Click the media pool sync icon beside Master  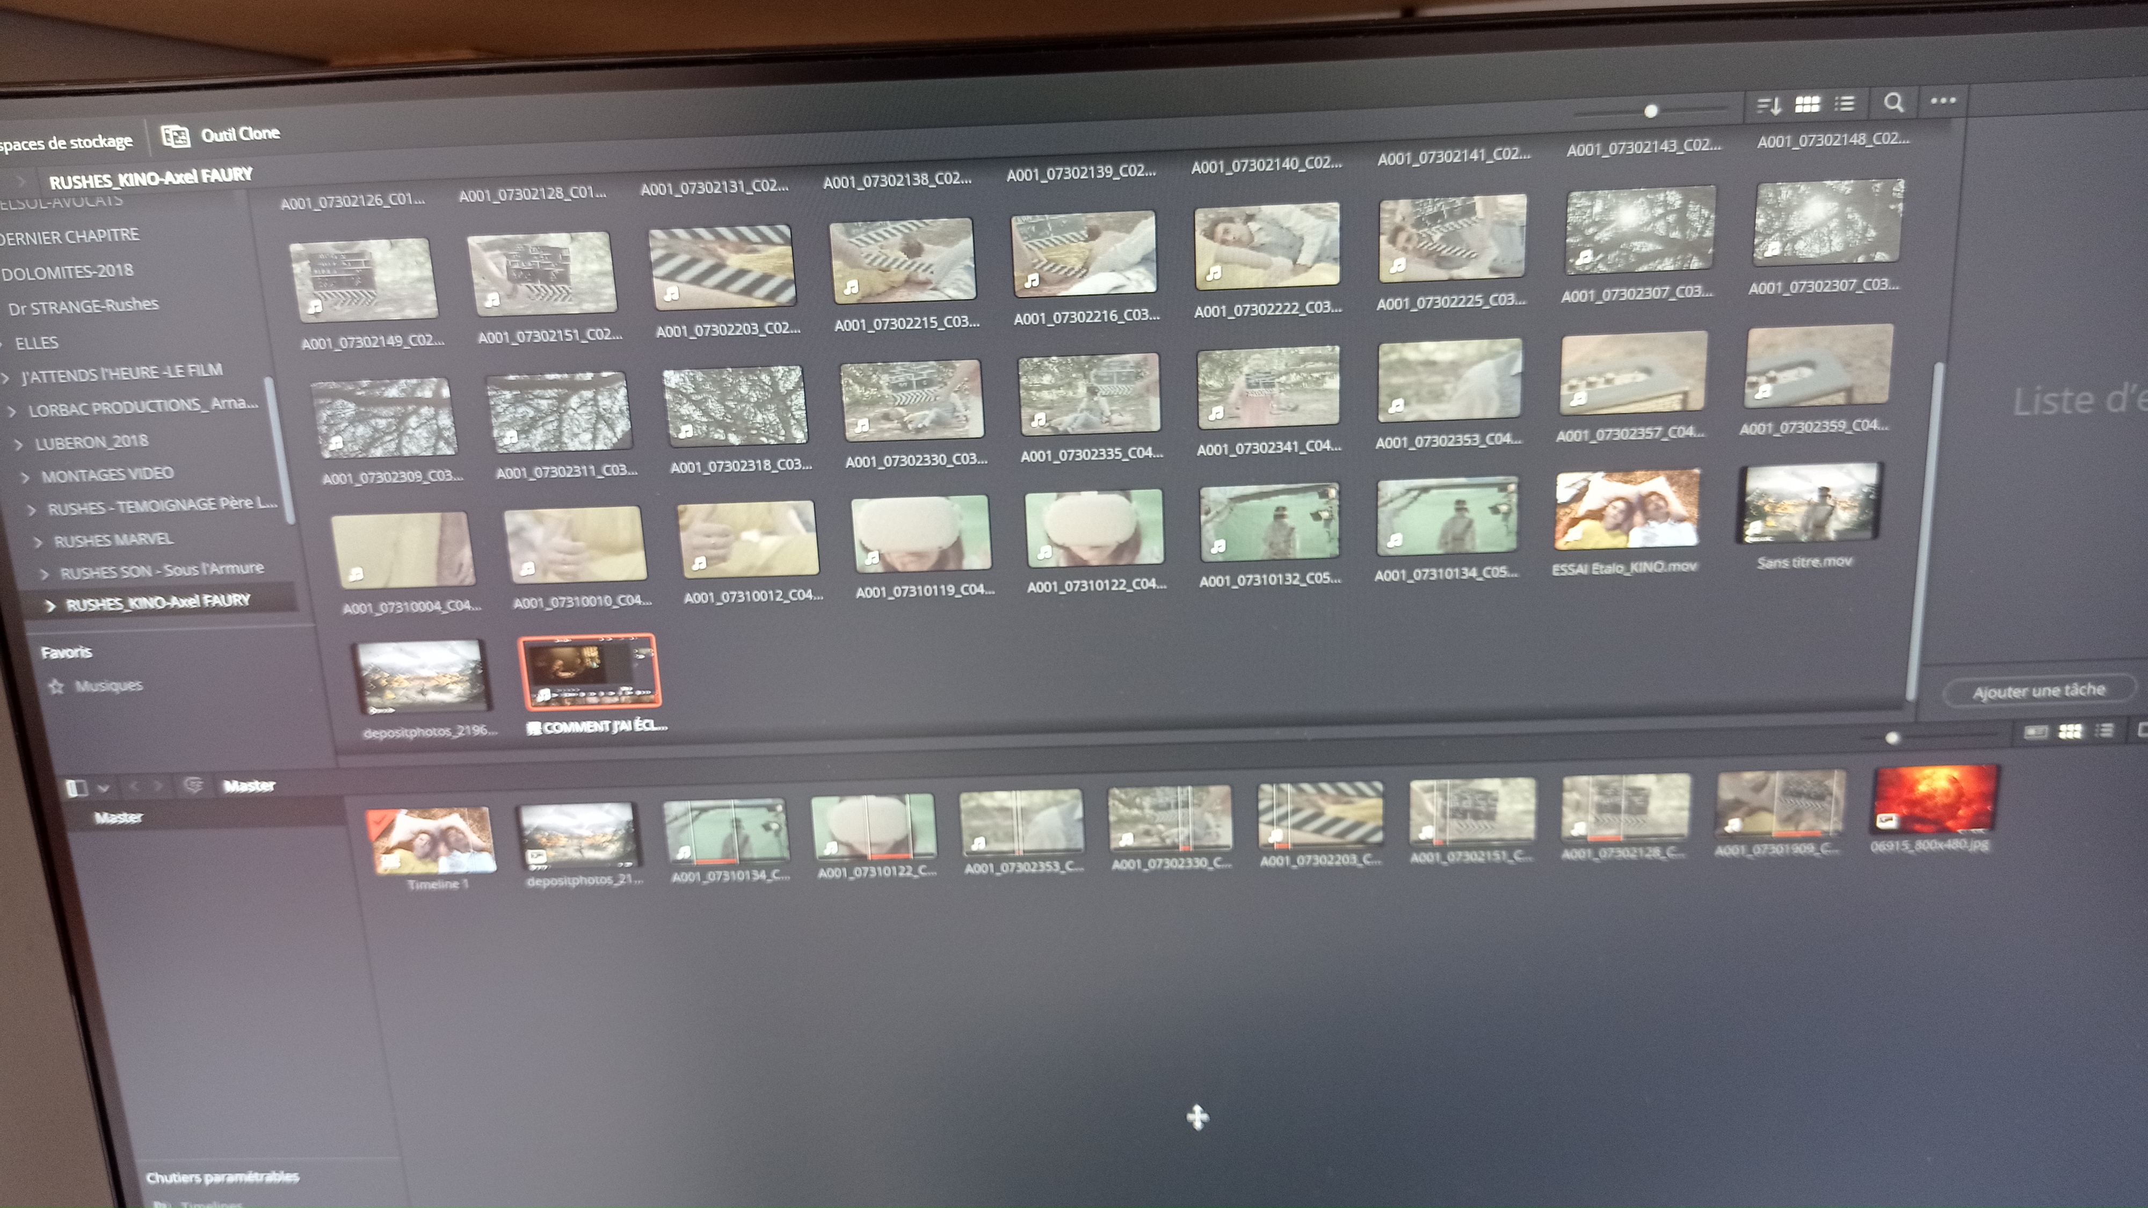(193, 785)
